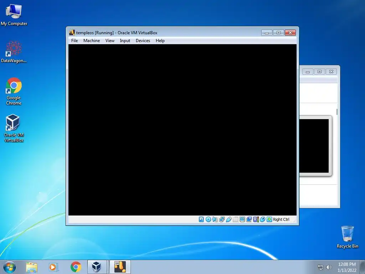The width and height of the screenshot is (365, 274).
Task: Select the Oracle VM VirtualBox desktop shortcut
Action: pos(14,128)
